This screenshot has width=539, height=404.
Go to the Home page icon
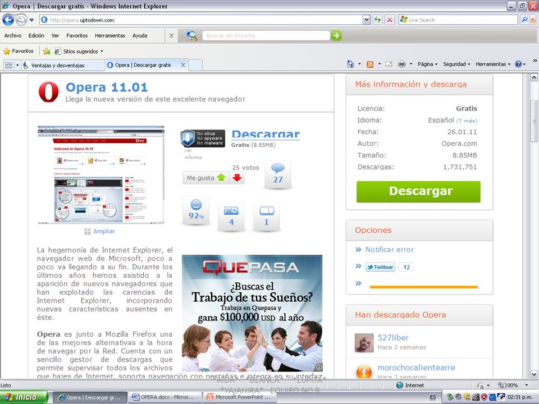[350, 64]
